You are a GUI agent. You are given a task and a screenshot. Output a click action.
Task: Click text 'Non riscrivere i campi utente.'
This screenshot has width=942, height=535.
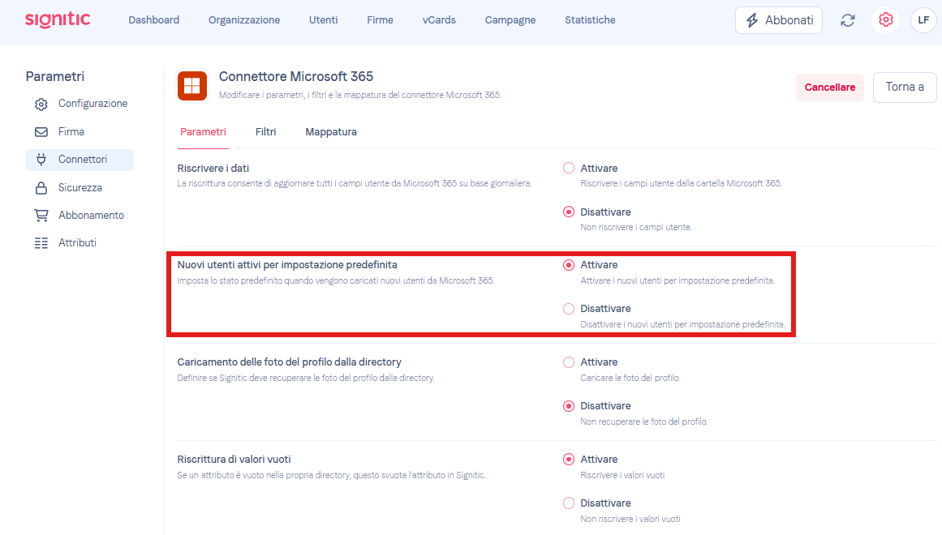635,228
